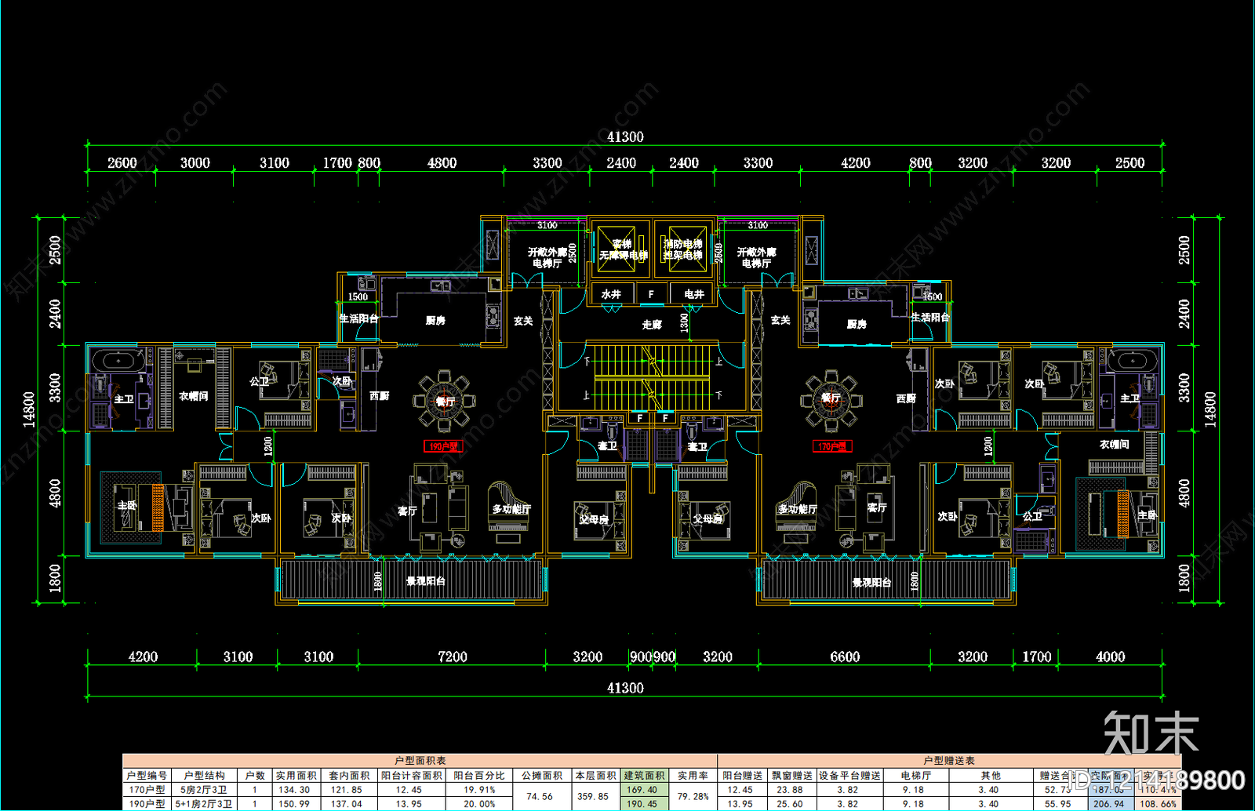Click the 本层面积 column header
Image resolution: width=1255 pixels, height=811 pixels.
(595, 776)
